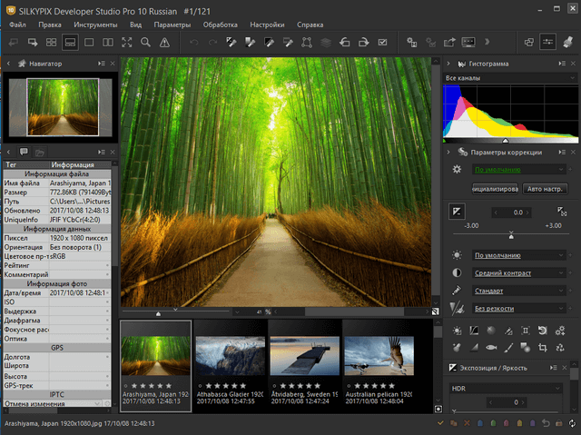Screen dimensions: 581x435
Task: Open the Обработка menu
Action: click(220, 25)
